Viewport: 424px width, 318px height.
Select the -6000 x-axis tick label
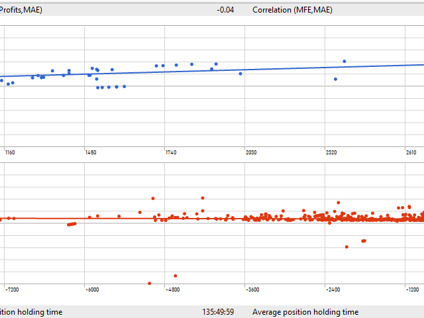pyautogui.click(x=91, y=290)
